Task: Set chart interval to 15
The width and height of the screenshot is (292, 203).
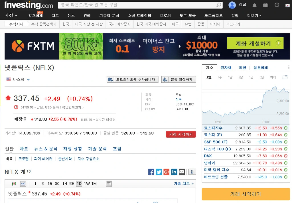Action: (50, 184)
